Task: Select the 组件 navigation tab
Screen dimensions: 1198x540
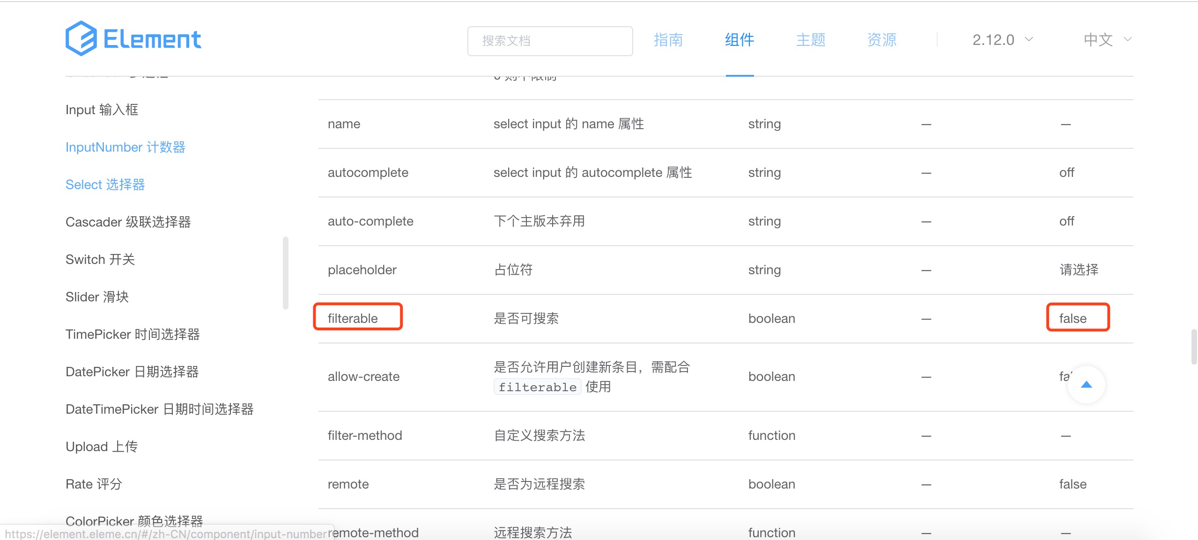Action: (740, 40)
